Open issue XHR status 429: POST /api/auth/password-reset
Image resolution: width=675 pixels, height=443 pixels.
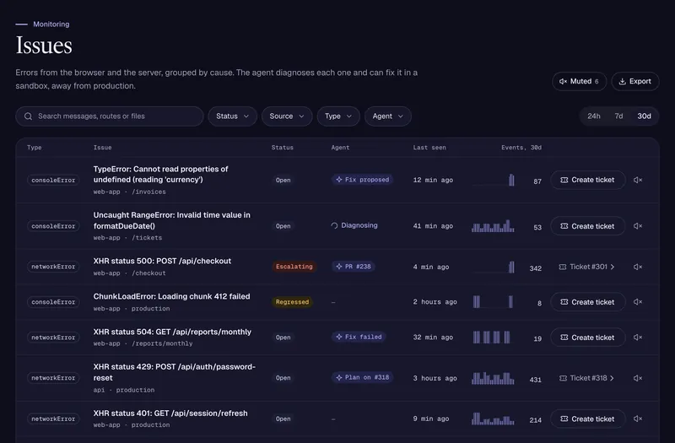point(175,372)
